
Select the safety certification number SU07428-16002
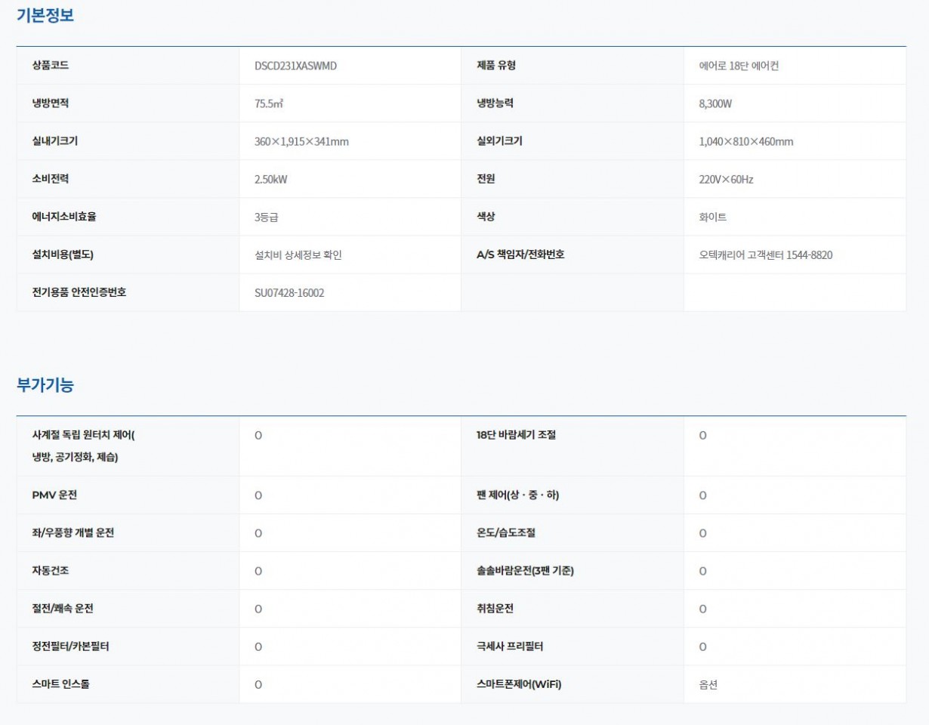(289, 293)
